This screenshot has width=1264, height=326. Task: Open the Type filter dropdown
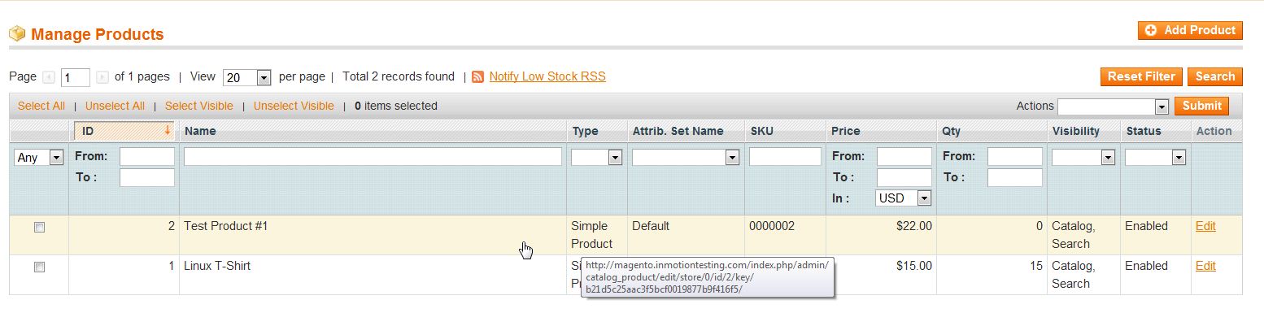(596, 158)
